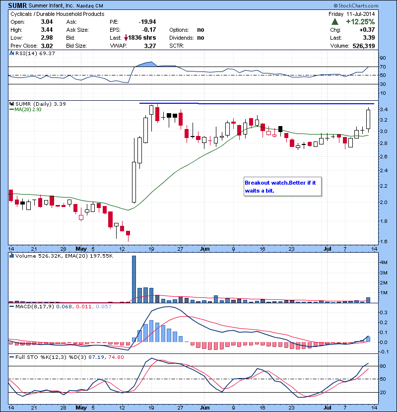Click the EPS value -0.17

(x=149, y=30)
